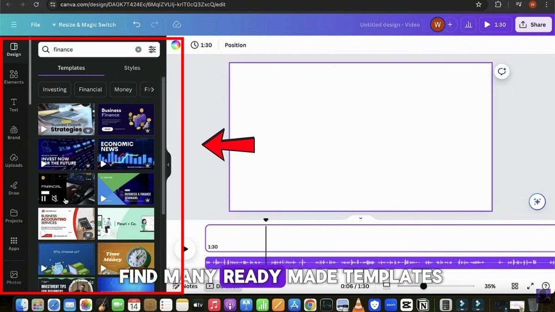
Task: Select the Draw tool
Action: click(x=14, y=188)
